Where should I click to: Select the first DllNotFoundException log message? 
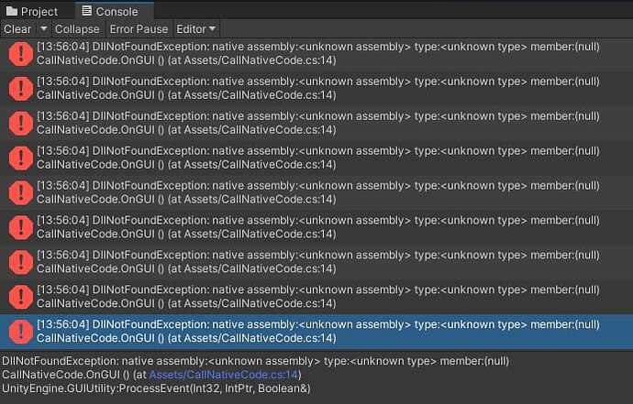(316, 54)
